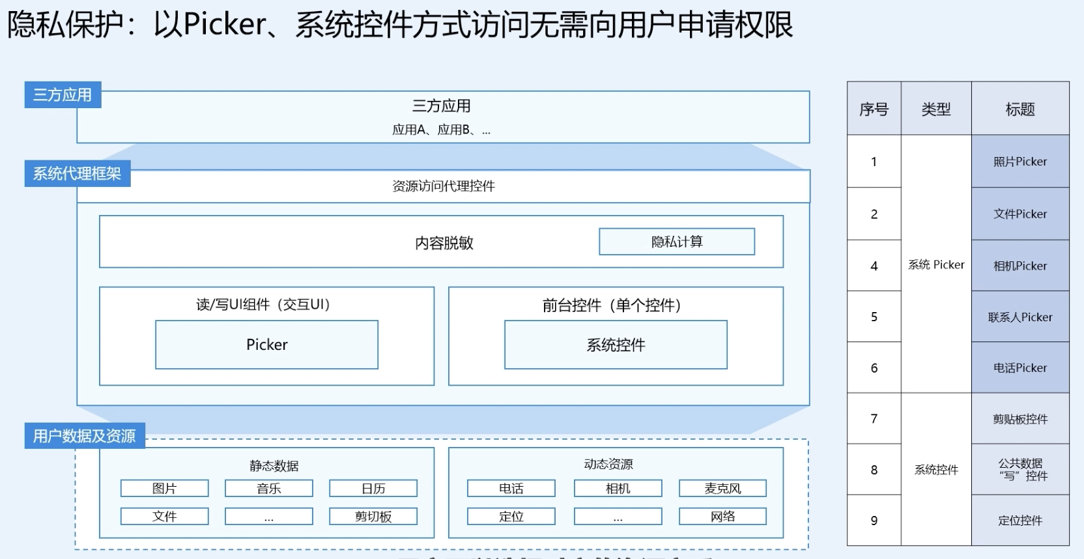The image size is (1084, 559).
Task: Select the 图片 box
Action: tap(165, 489)
